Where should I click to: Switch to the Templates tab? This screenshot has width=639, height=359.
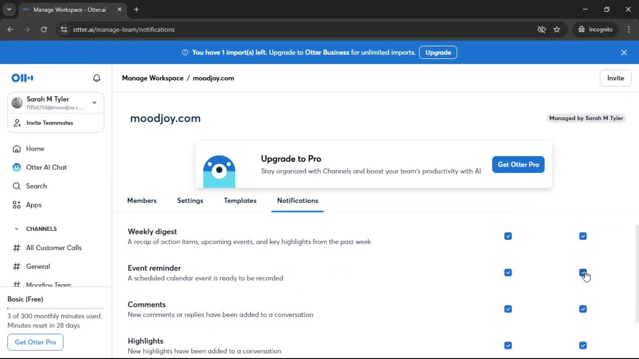(x=240, y=200)
